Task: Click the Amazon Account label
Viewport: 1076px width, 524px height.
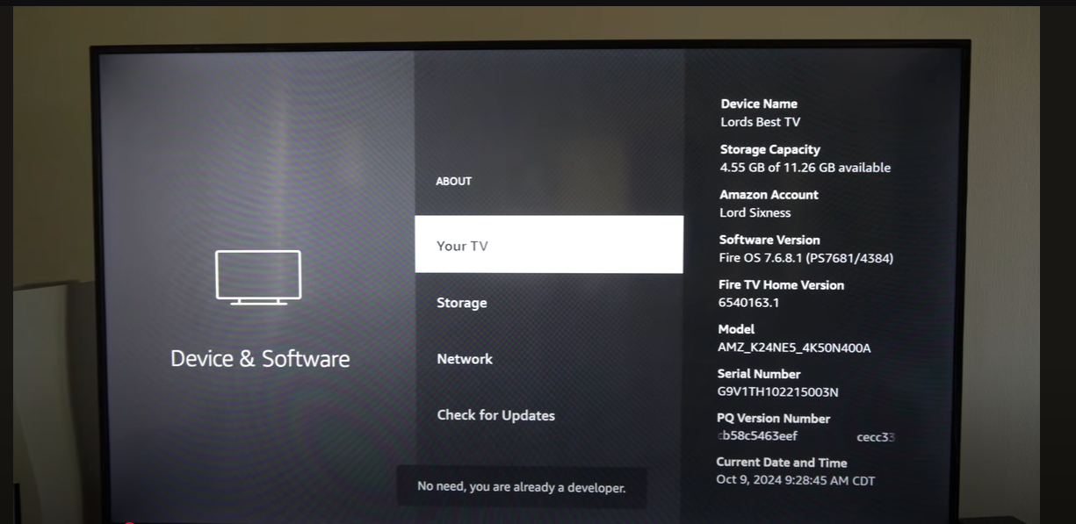Action: [769, 195]
